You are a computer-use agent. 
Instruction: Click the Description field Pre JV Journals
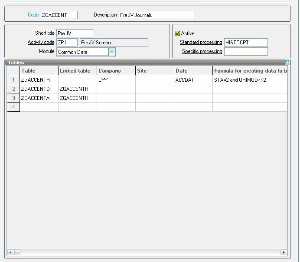point(157,15)
